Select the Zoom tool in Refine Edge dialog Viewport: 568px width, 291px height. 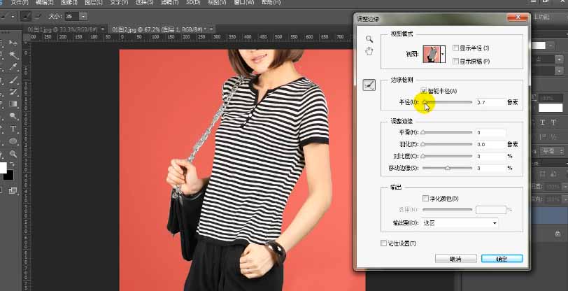(x=369, y=40)
